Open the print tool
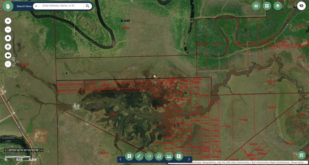This screenshot has height=165, width=309. click(256, 6)
